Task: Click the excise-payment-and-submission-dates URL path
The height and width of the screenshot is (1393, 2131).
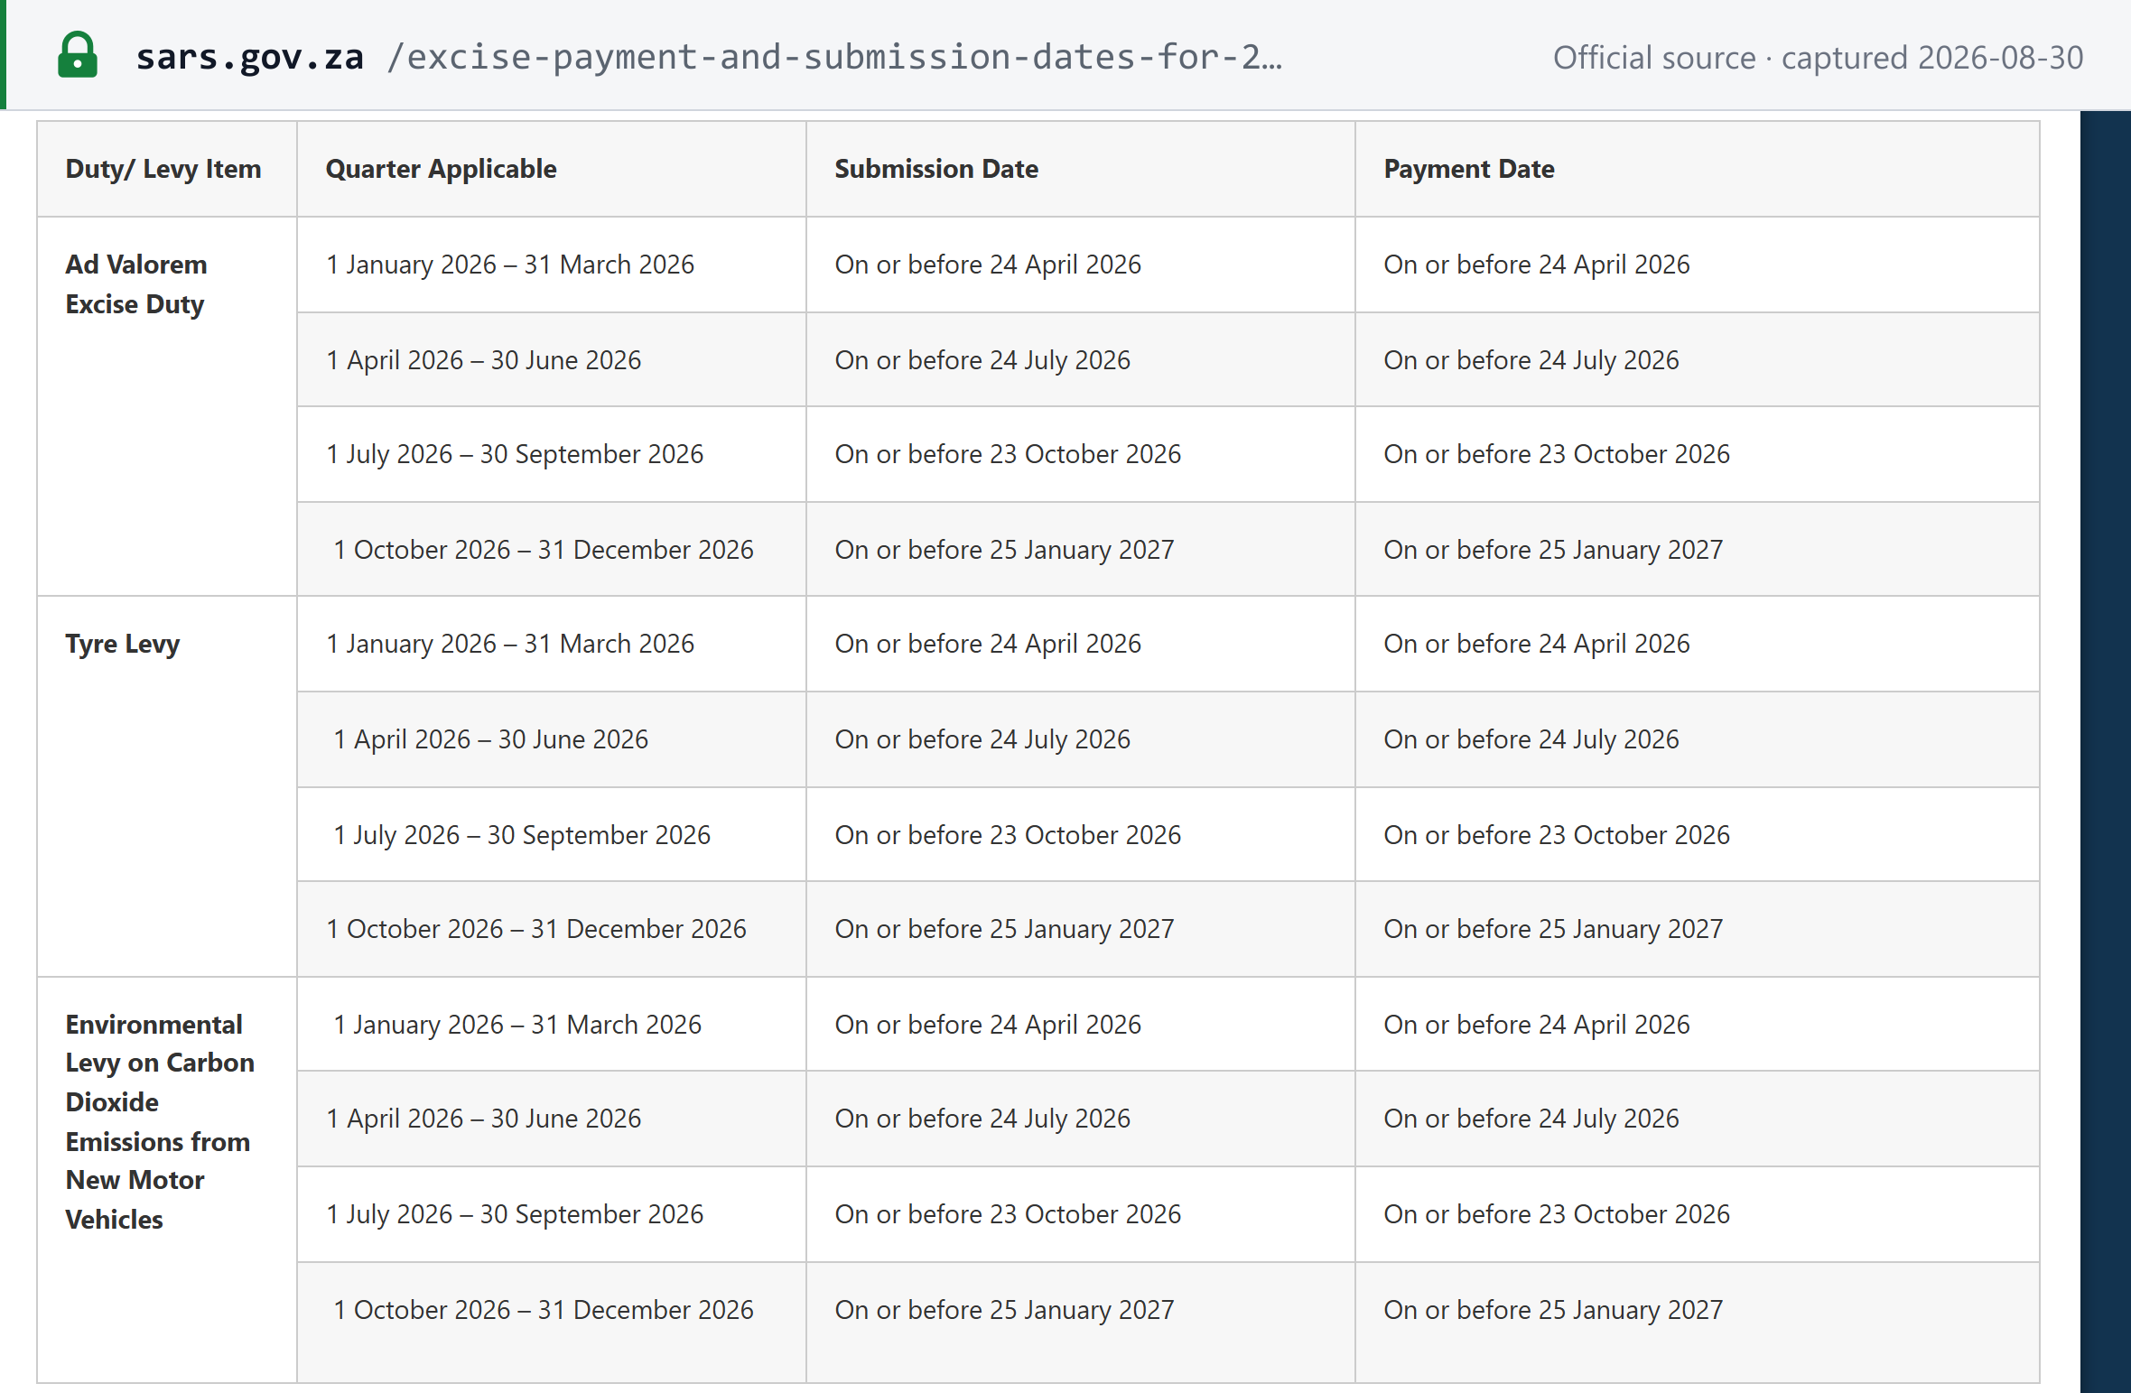Action: [x=834, y=57]
